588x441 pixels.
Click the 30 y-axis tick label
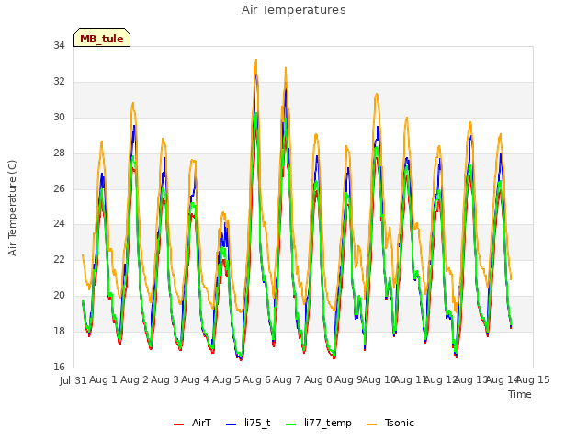click(59, 117)
